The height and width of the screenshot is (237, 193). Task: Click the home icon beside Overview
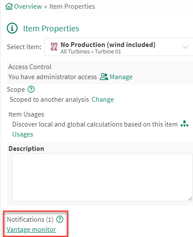(9, 7)
